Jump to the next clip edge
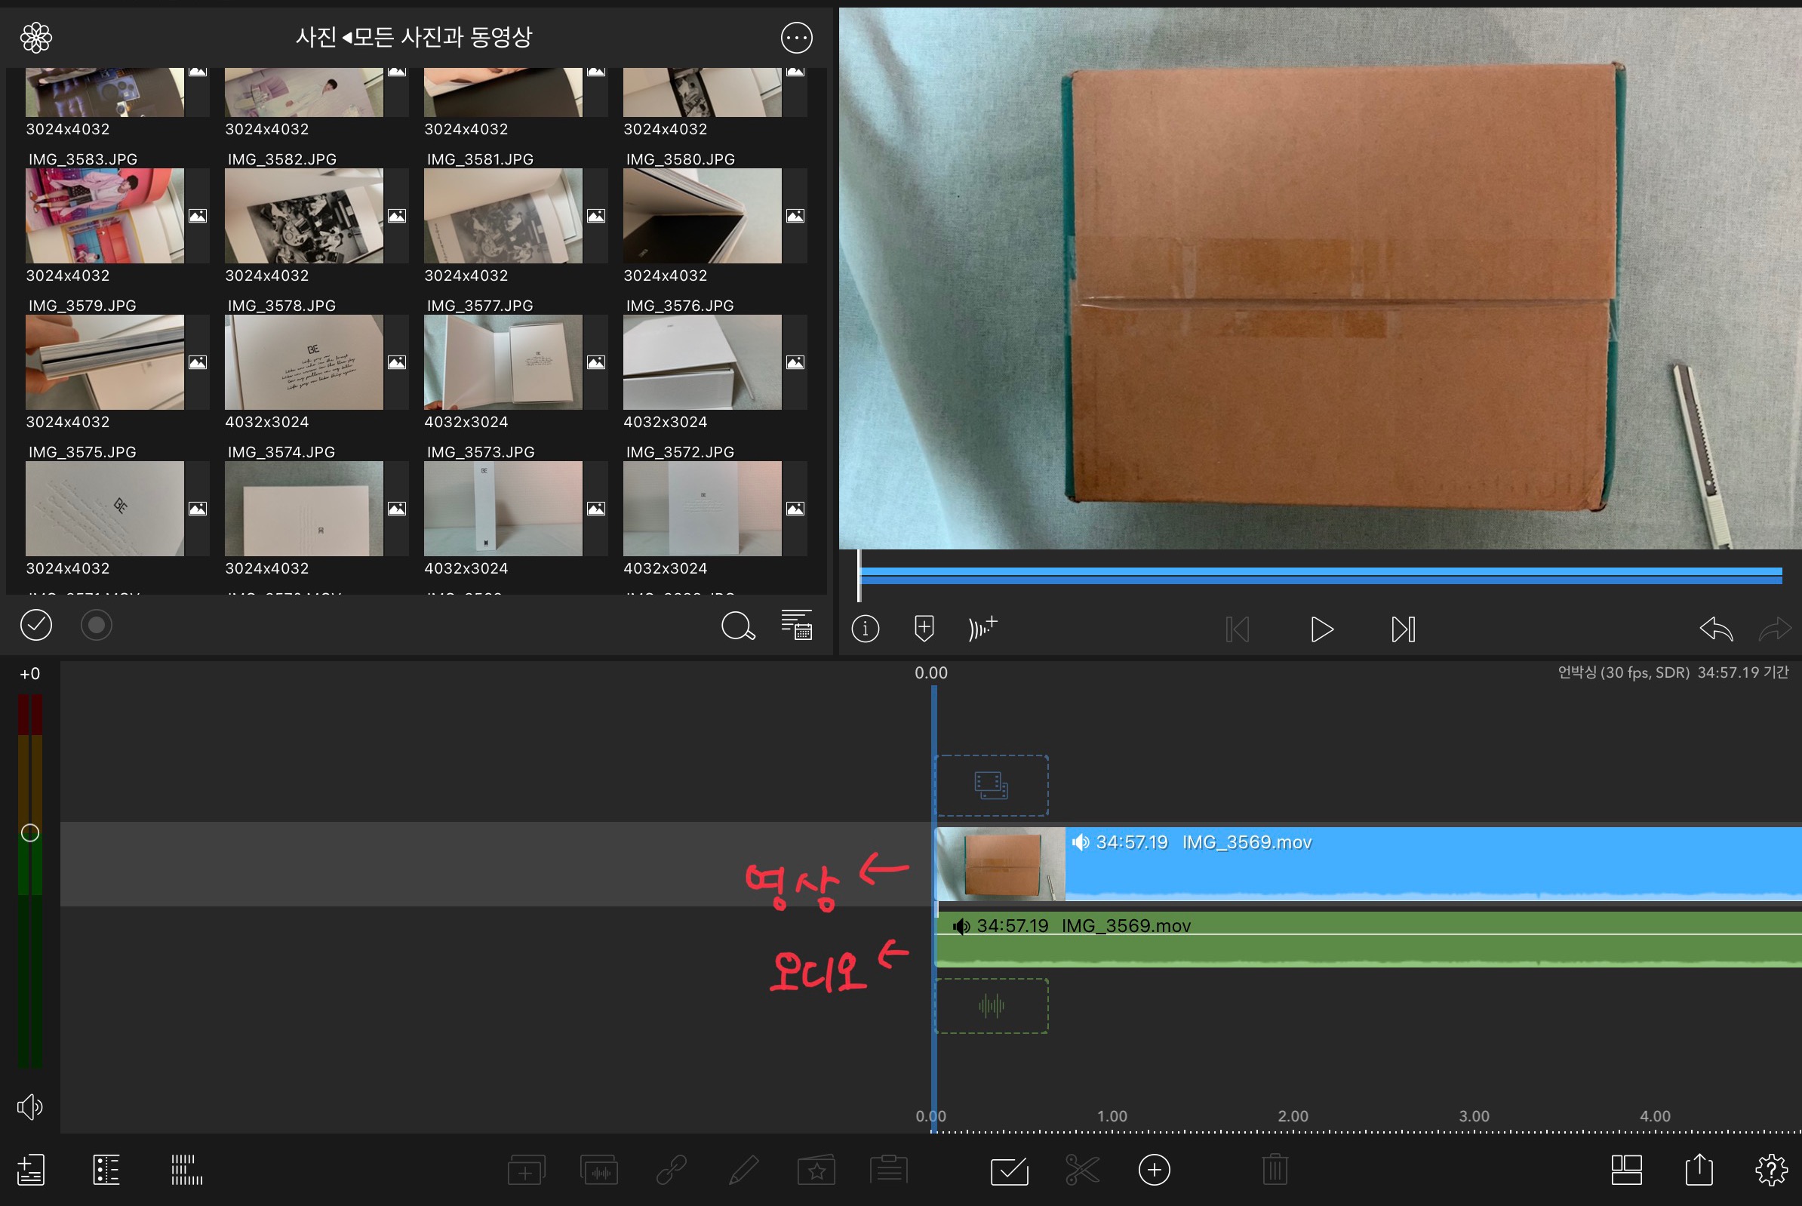Viewport: 1802px width, 1206px height. (1403, 629)
